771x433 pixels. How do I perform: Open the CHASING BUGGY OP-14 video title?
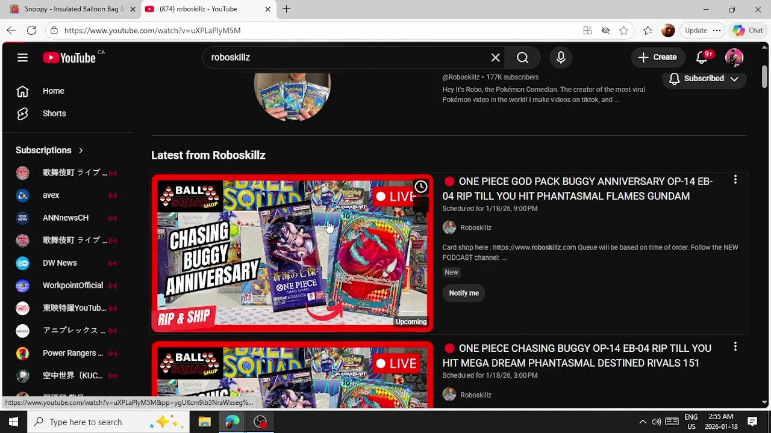[577, 355]
